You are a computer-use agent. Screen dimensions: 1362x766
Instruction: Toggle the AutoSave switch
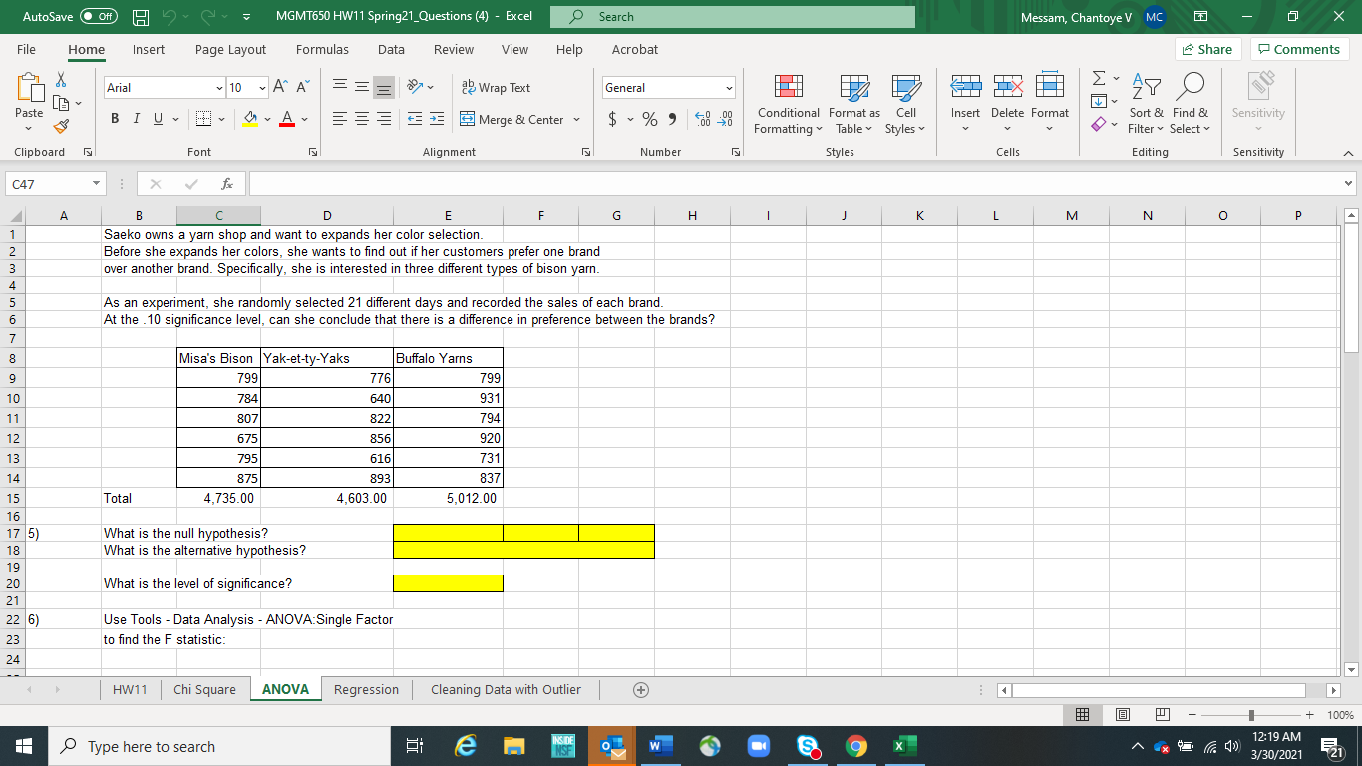(99, 17)
